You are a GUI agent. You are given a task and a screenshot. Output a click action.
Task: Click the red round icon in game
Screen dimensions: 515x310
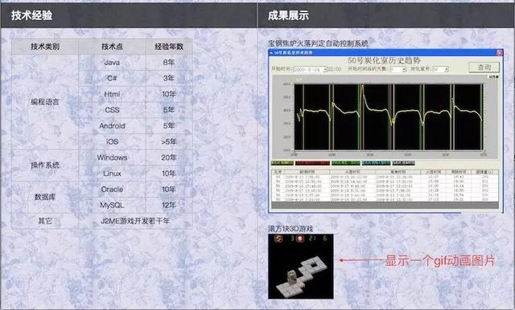(300, 239)
